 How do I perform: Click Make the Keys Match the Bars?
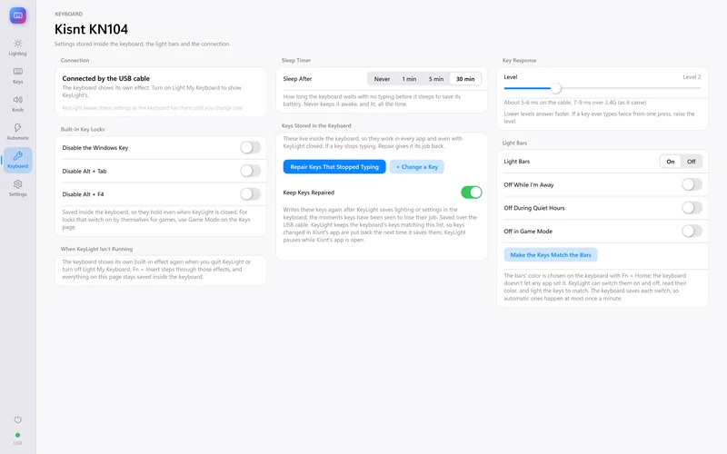(551, 255)
